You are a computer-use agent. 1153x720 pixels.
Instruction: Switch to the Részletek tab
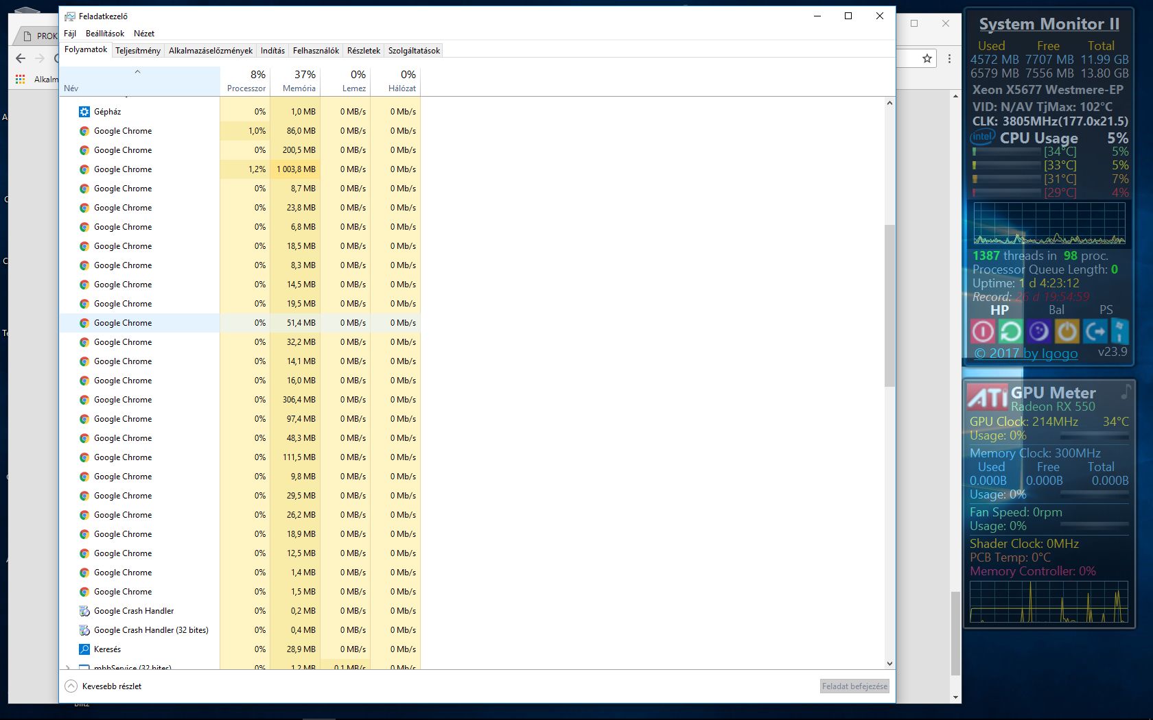pyautogui.click(x=364, y=51)
